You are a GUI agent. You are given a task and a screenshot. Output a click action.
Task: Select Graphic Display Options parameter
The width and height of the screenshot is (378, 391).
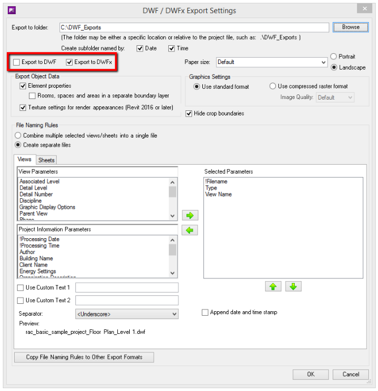click(47, 207)
